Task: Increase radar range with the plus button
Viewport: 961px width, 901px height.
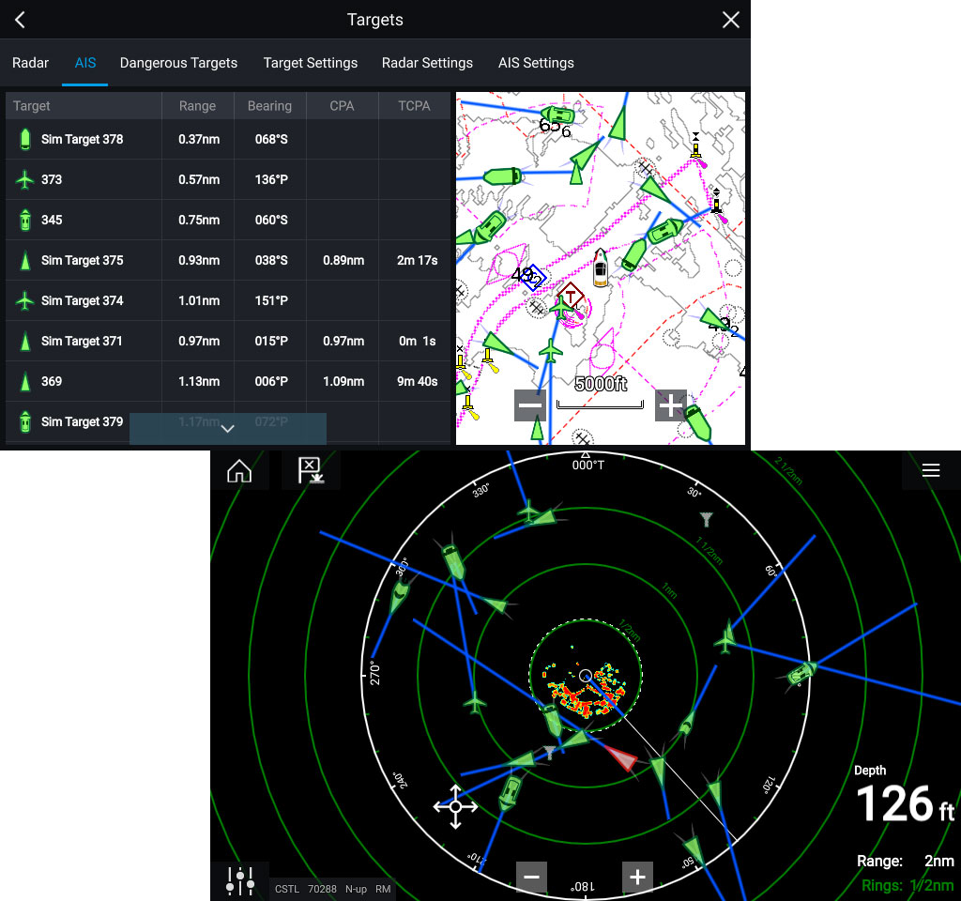Action: [x=637, y=878]
